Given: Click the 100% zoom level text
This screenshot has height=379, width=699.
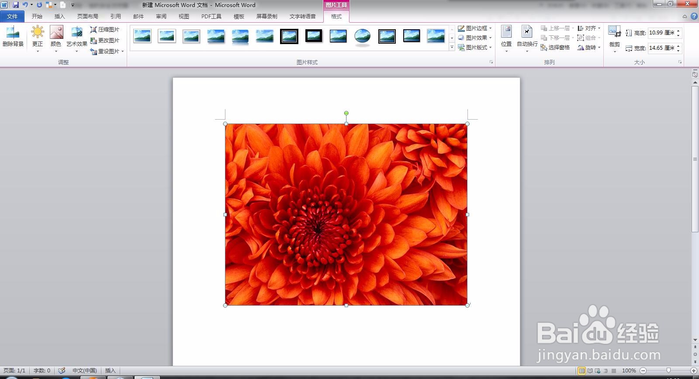Looking at the screenshot, I should (x=629, y=371).
